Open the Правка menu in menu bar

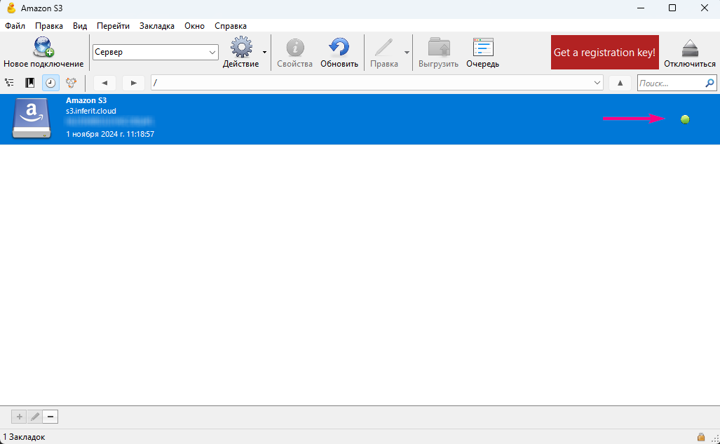(x=49, y=26)
